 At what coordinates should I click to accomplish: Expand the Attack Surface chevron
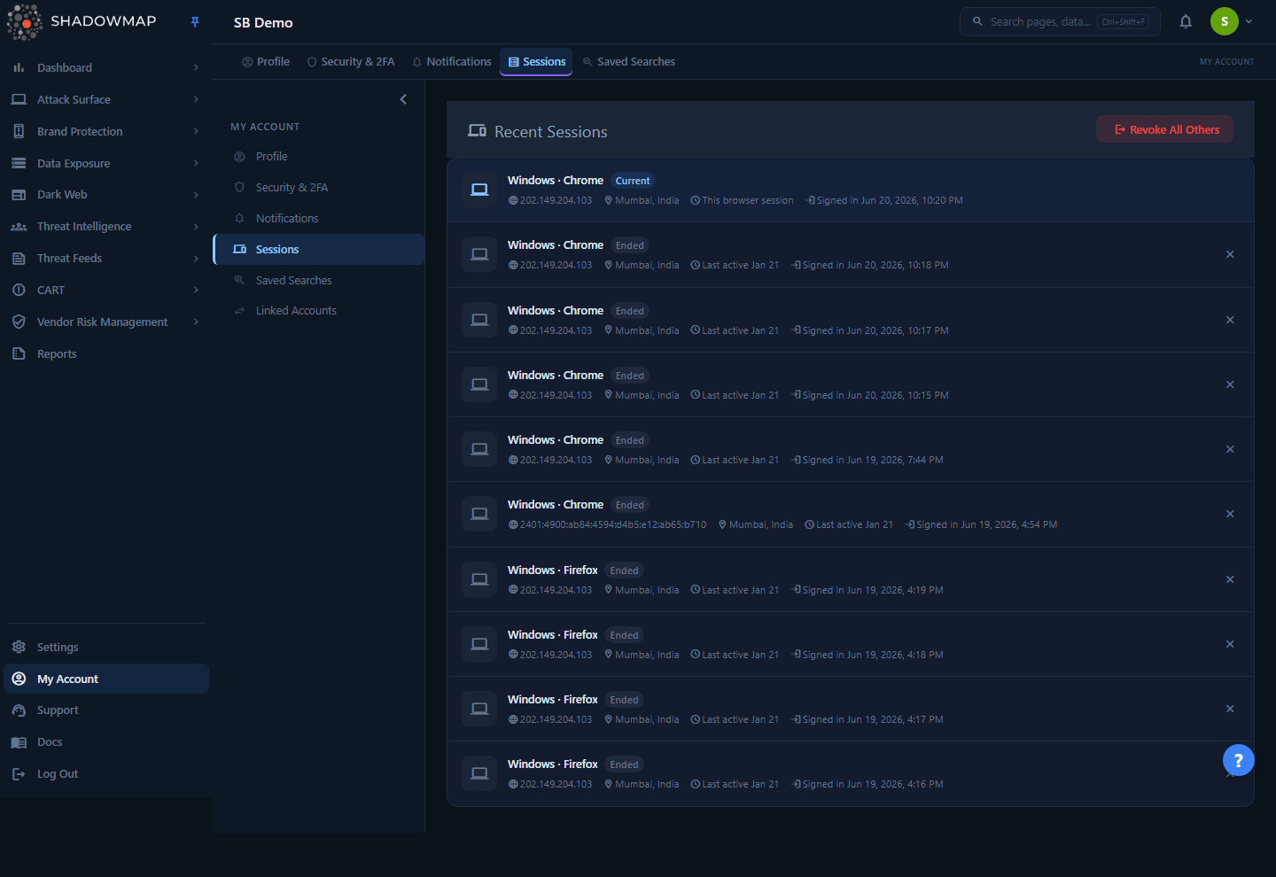(196, 99)
